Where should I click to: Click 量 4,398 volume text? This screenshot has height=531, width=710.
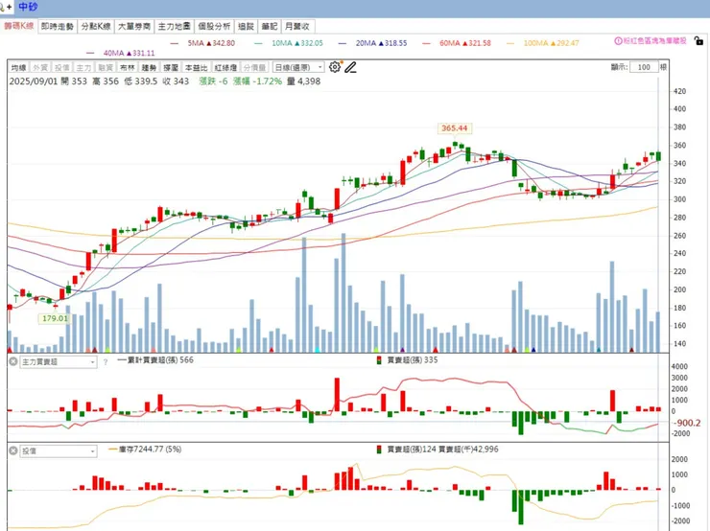(303, 81)
